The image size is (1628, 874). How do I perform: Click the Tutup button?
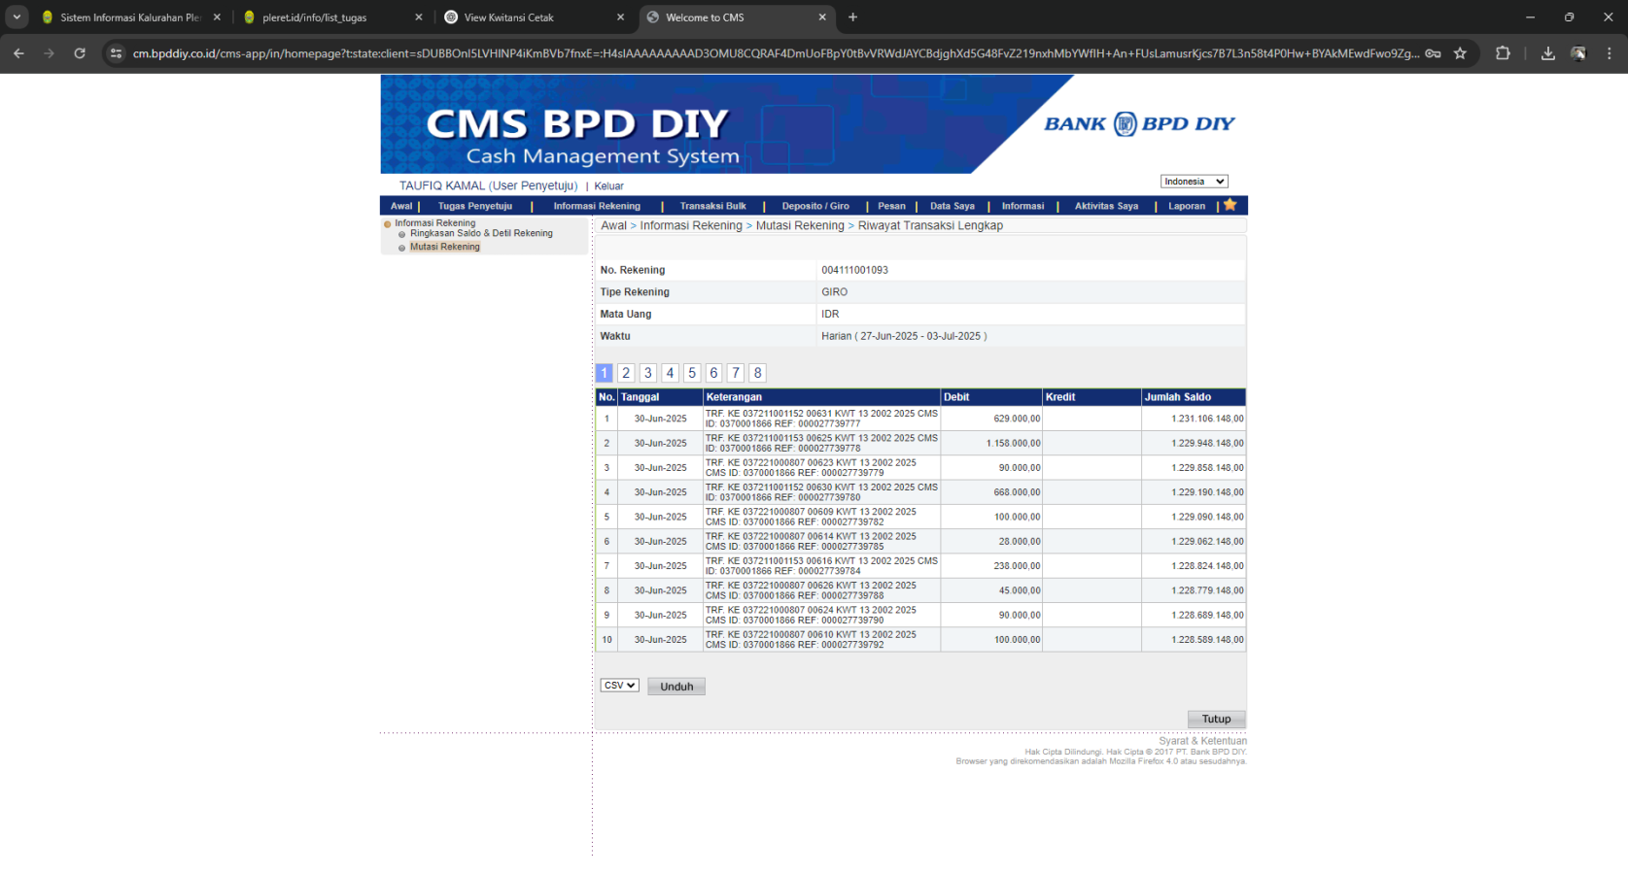pyautogui.click(x=1216, y=719)
